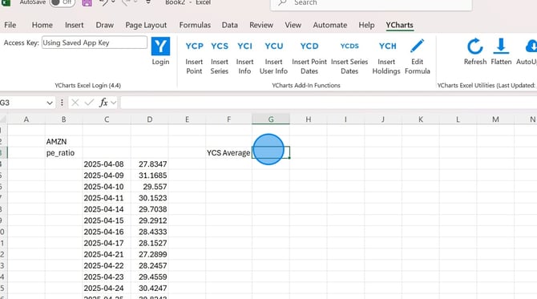The height and width of the screenshot is (299, 537).
Task: Switch to the Help tab
Action: coord(366,25)
